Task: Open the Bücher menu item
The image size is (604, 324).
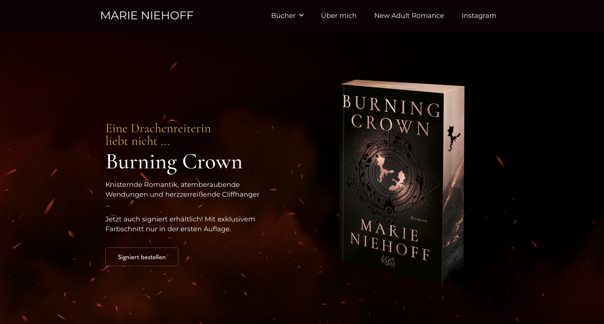Action: point(283,15)
